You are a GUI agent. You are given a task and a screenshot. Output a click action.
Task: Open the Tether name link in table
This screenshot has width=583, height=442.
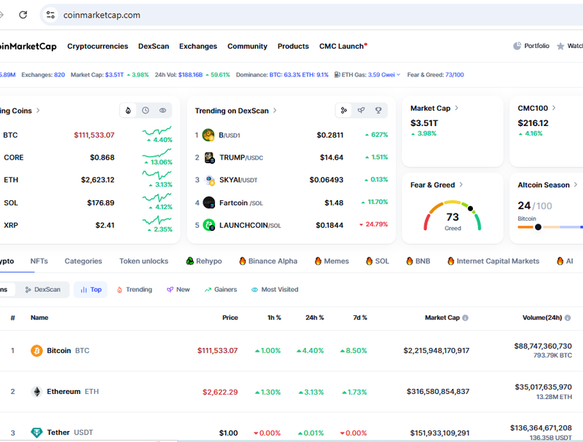coord(58,433)
